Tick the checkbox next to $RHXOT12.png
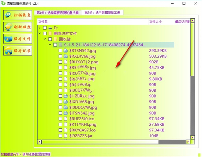 click(x=60, y=62)
